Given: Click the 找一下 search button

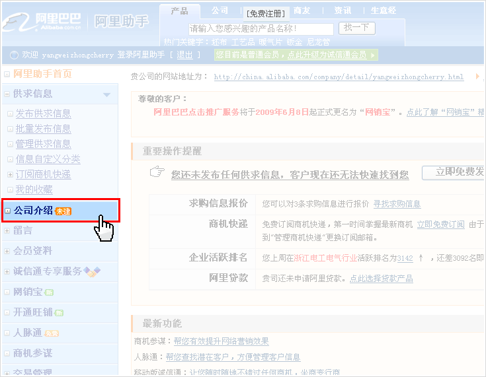Looking at the screenshot, I should [357, 28].
